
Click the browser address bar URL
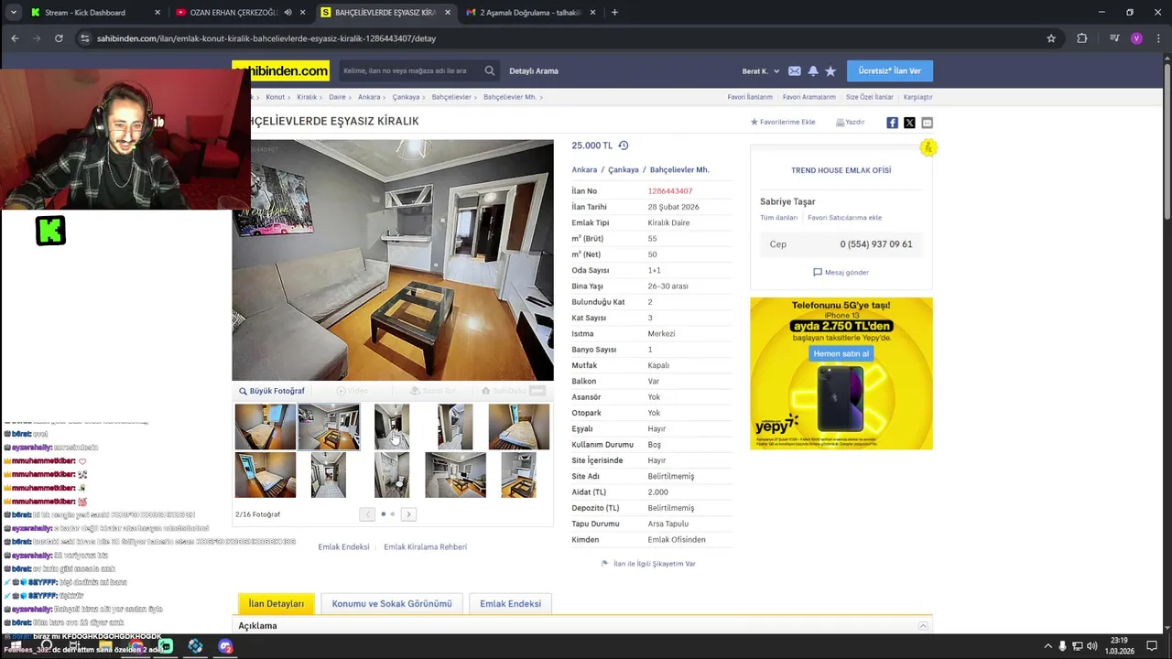(266, 38)
